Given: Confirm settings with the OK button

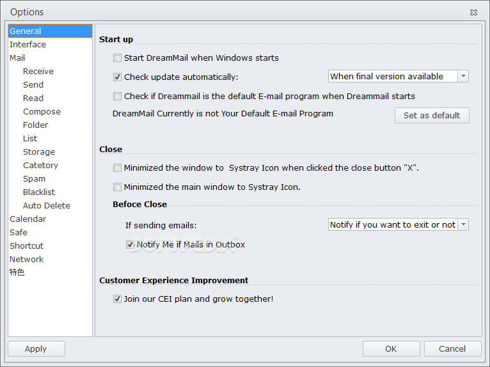Looking at the screenshot, I should pos(391,349).
